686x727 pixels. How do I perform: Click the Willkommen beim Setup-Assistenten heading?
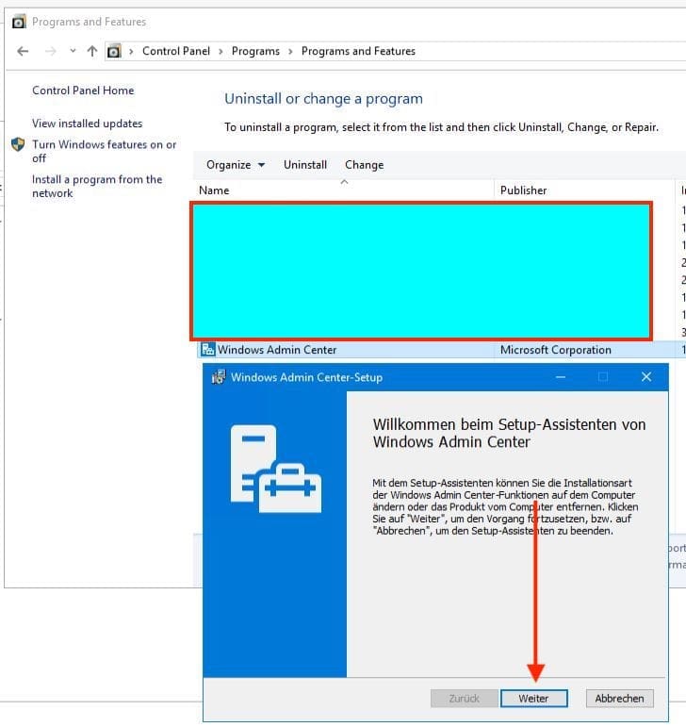(509, 433)
